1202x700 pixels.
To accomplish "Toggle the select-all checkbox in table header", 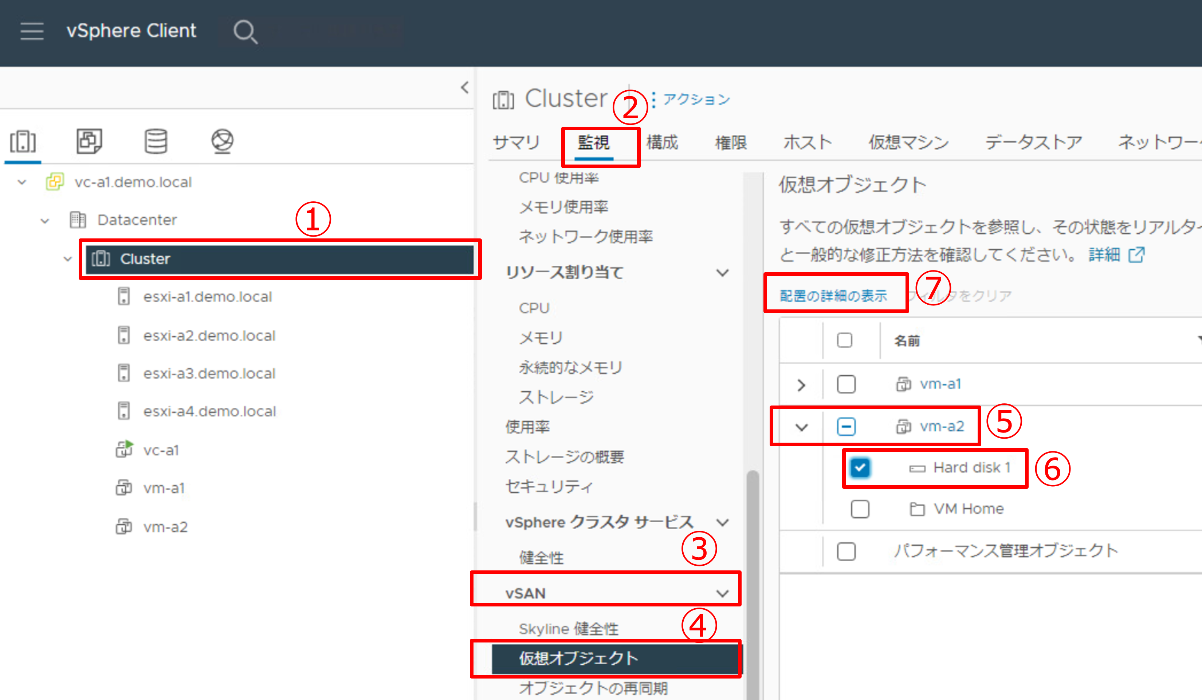I will click(x=845, y=340).
